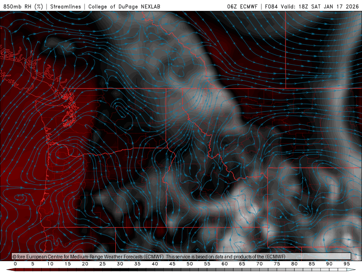Click 'Valid: 18Z SAT JAN 17 2026' text
The width and height of the screenshot is (362, 272).
pos(320,6)
